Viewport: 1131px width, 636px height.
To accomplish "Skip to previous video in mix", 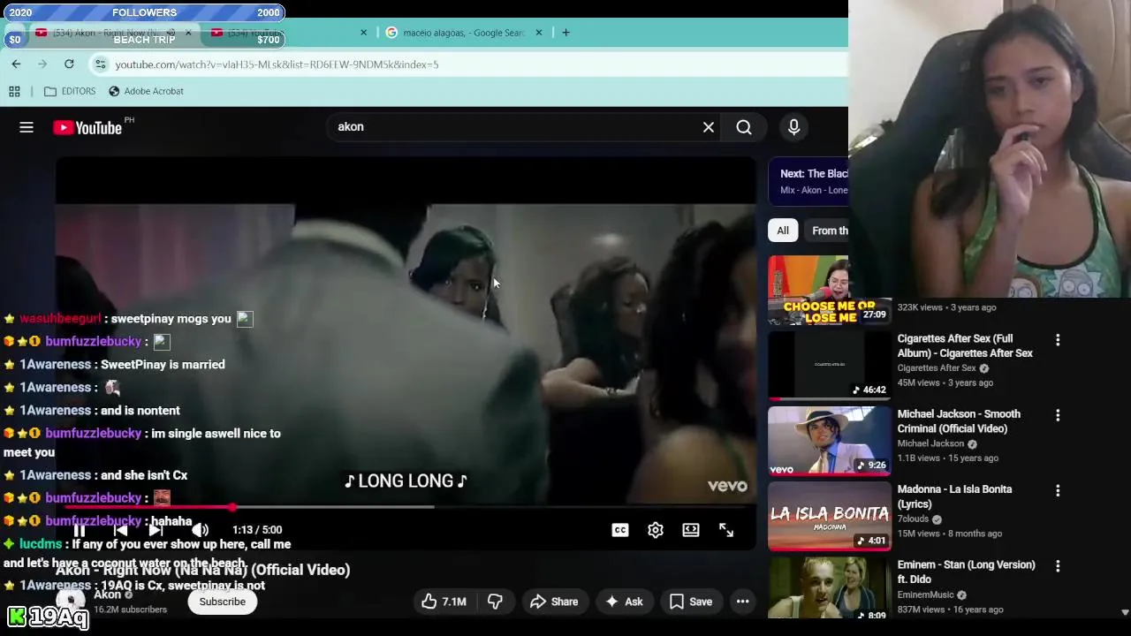I will pyautogui.click(x=120, y=530).
